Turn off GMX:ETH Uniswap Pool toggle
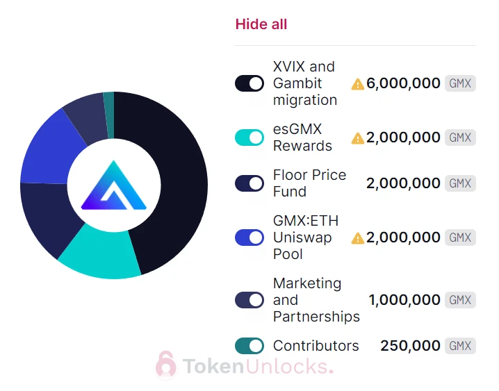 pos(250,238)
